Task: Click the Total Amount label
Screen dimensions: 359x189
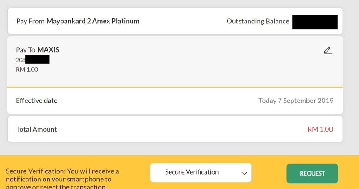Action: pos(36,129)
